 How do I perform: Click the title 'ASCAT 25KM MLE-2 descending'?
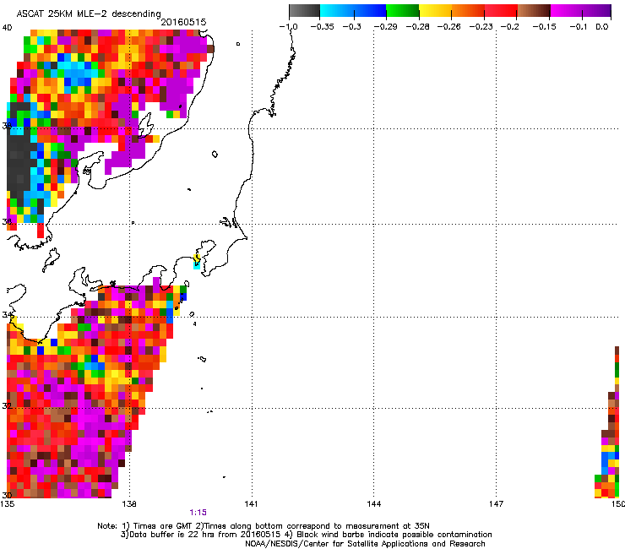click(89, 14)
